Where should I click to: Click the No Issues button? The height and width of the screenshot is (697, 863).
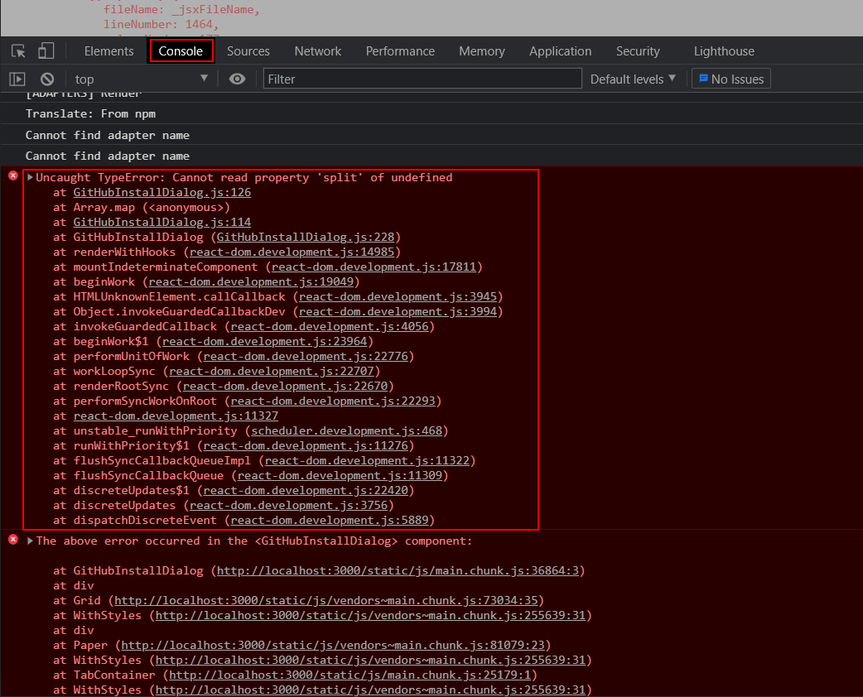click(731, 79)
